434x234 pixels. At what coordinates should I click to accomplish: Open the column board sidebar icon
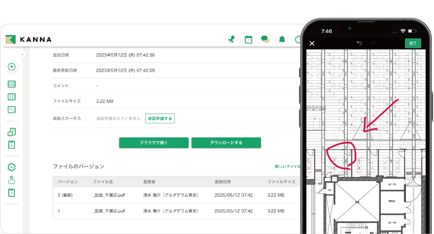12,97
